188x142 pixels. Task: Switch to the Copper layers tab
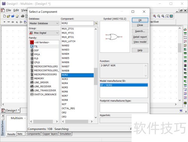[x=50, y=134]
